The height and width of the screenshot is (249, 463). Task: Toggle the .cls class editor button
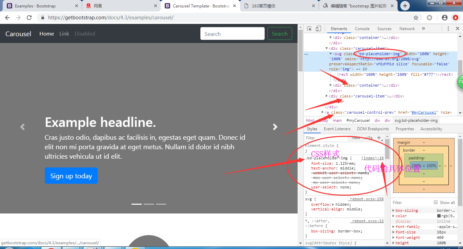coord(368,138)
